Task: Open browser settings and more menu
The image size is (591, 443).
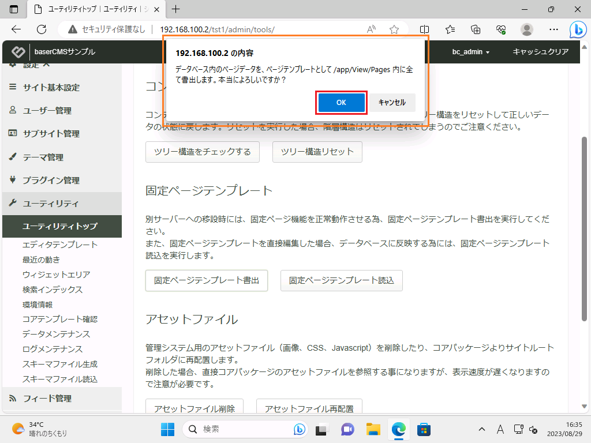Action: point(553,29)
